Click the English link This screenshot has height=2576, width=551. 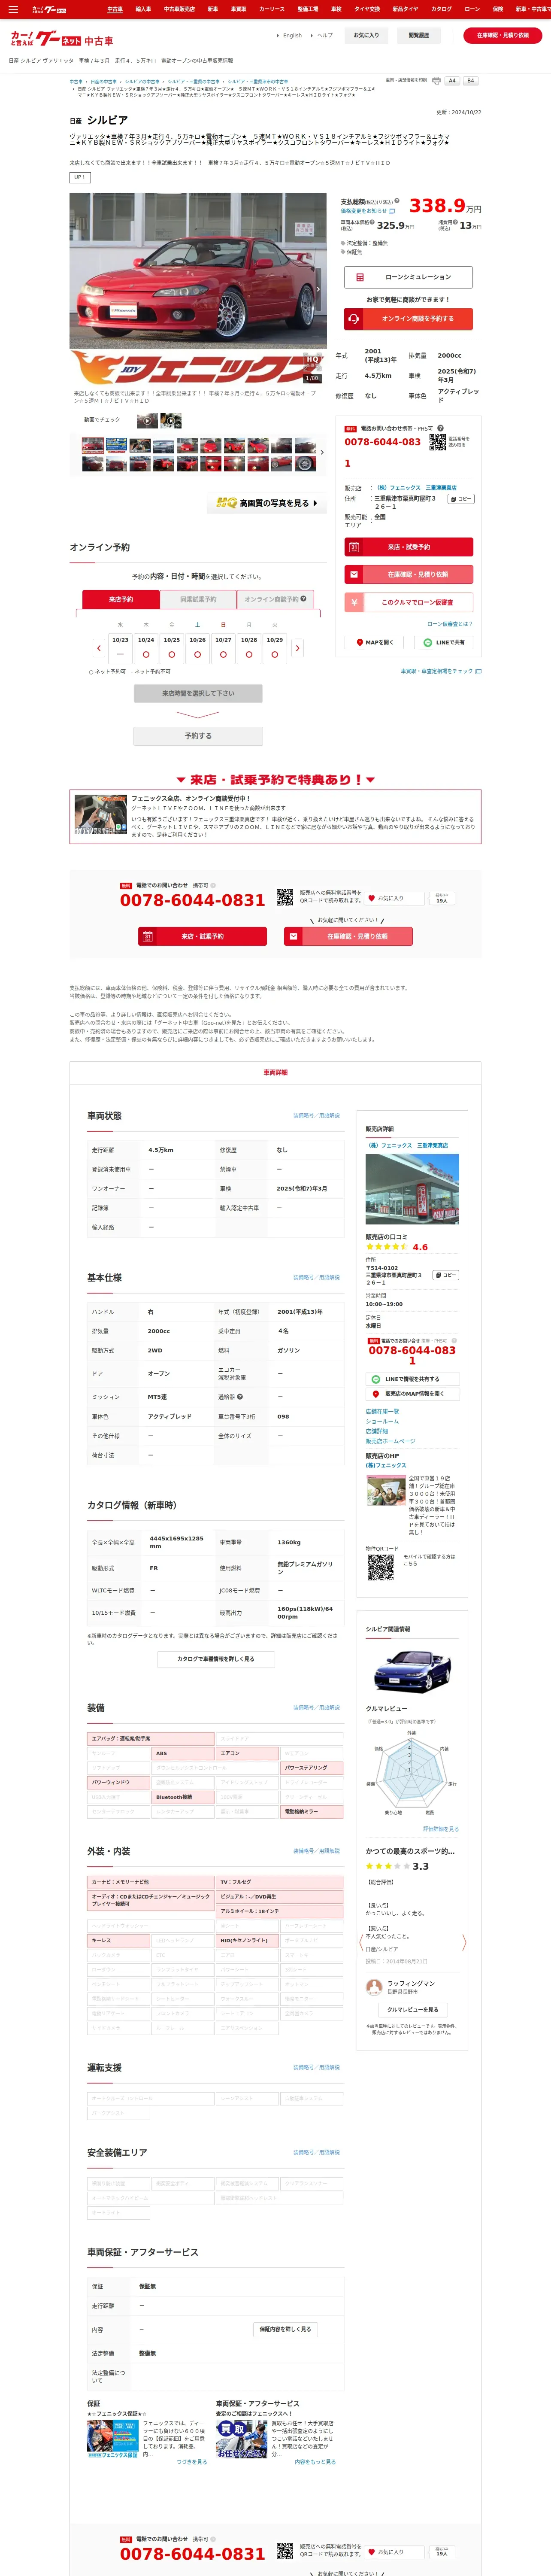point(292,35)
